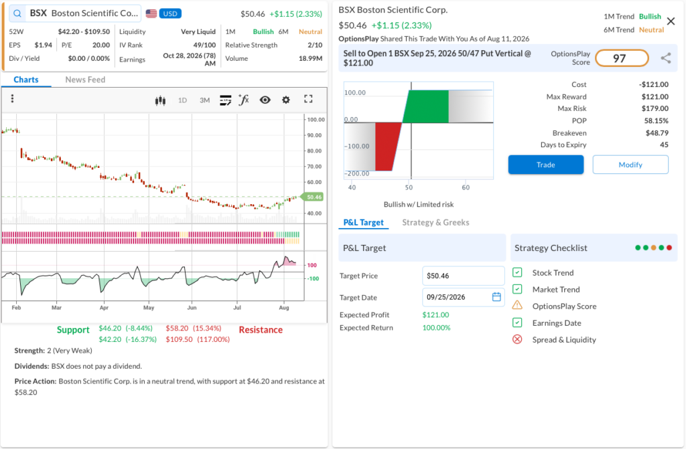Open the chart three-dot options menu
The height and width of the screenshot is (449, 686).
pyautogui.click(x=12, y=99)
